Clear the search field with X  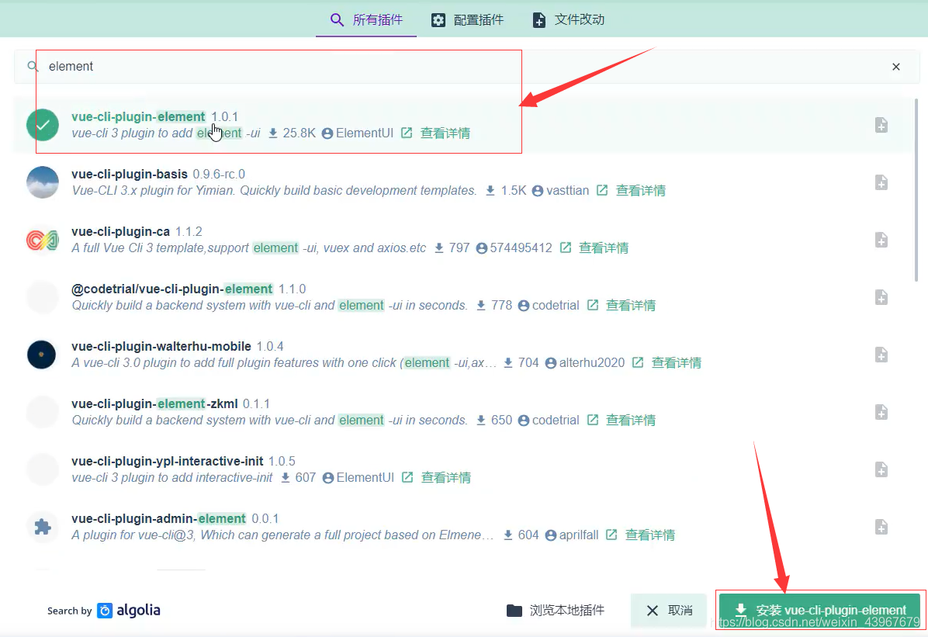coord(896,67)
